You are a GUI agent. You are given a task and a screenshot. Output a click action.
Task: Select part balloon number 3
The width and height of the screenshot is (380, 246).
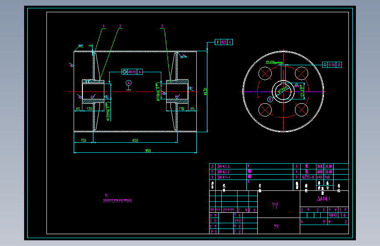tap(162, 26)
